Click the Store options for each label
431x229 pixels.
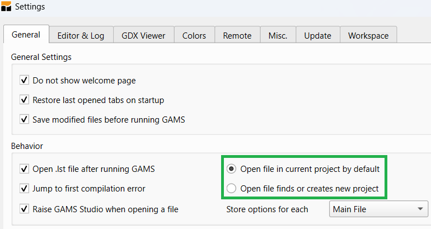click(x=267, y=209)
